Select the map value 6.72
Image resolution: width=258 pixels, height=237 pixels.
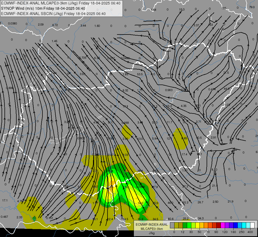[55, 25]
